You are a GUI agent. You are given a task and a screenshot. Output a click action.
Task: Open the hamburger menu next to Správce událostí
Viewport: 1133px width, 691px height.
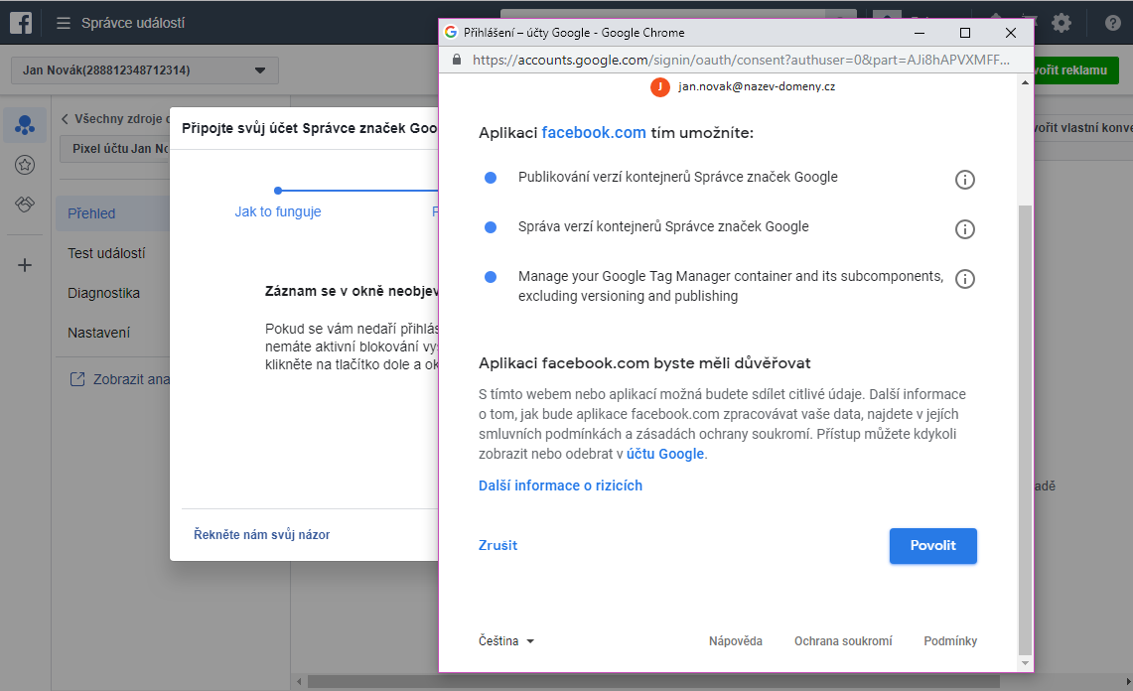[x=64, y=23]
